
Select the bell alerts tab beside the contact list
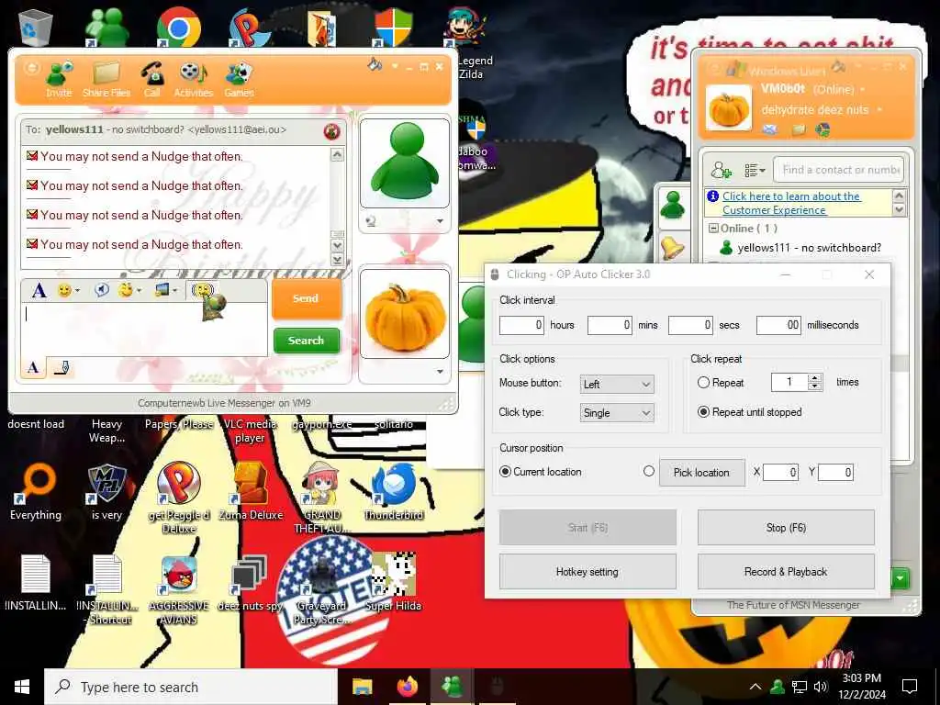tap(672, 247)
